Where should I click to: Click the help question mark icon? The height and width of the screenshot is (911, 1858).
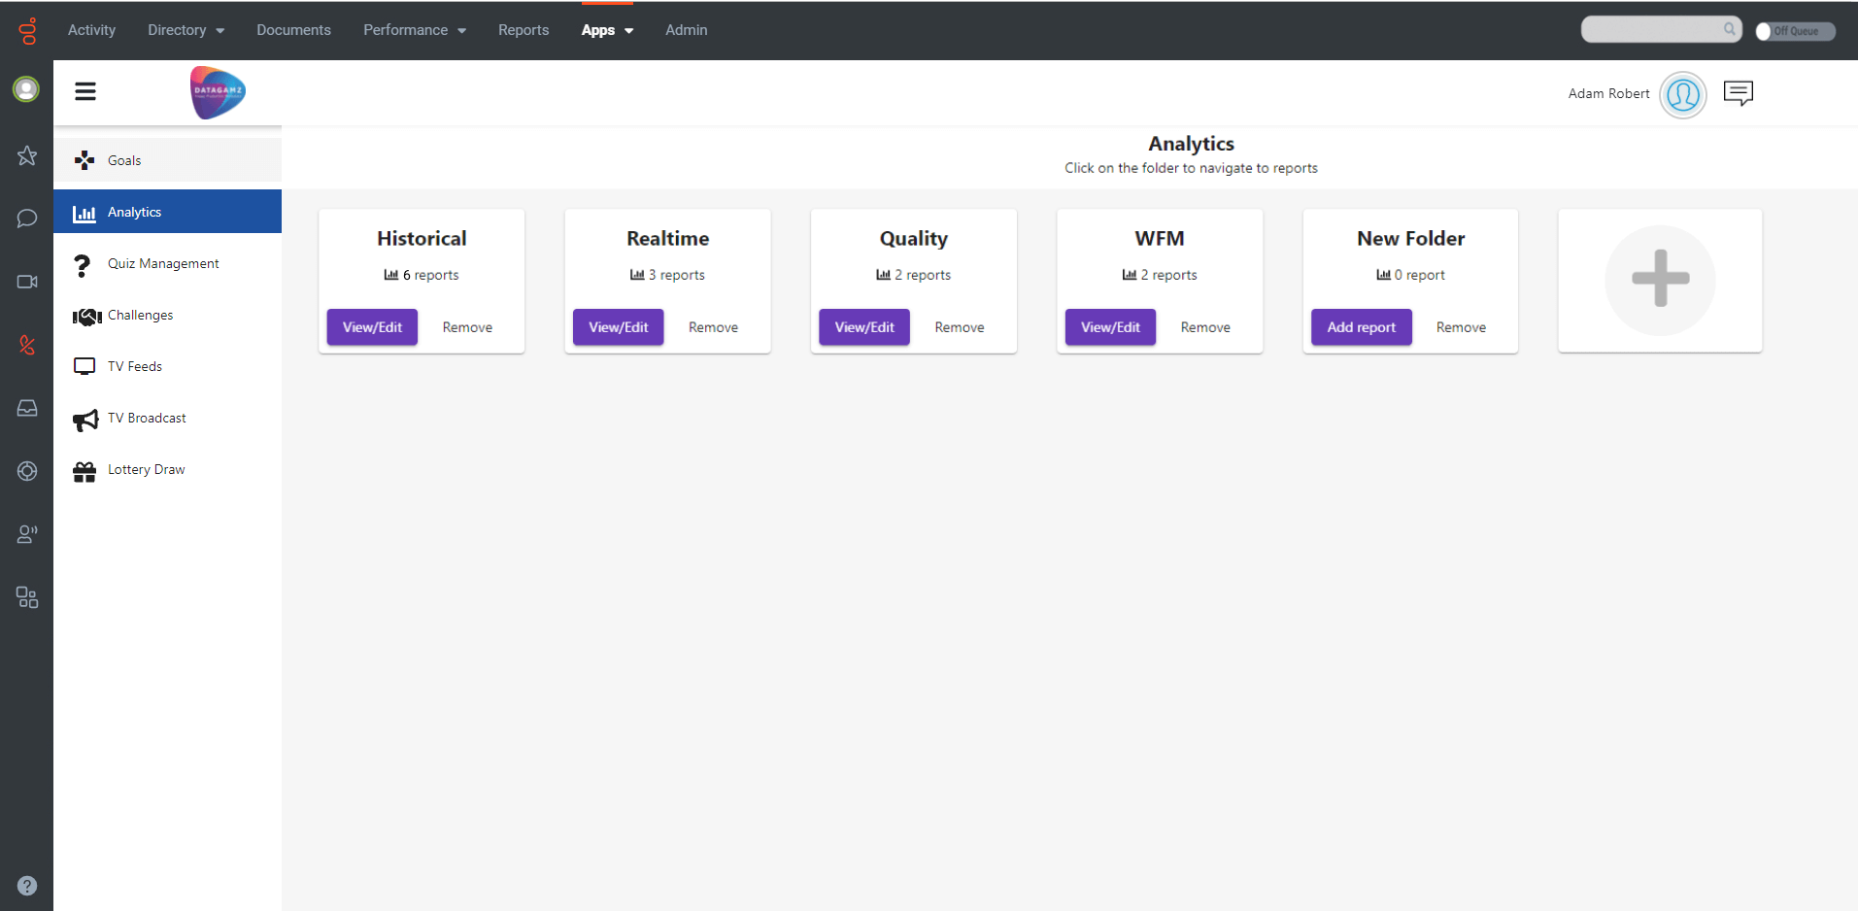click(x=27, y=885)
